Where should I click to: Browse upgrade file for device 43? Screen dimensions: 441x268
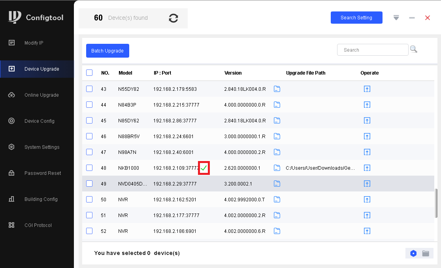point(277,89)
